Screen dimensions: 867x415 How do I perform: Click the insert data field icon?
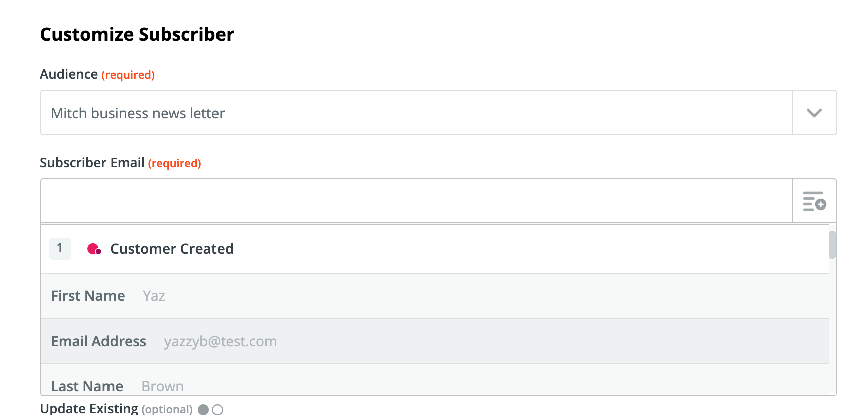(x=814, y=201)
